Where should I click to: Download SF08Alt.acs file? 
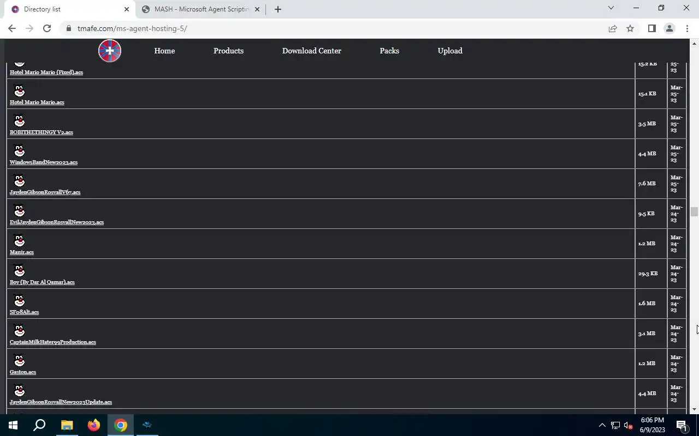[25, 312]
